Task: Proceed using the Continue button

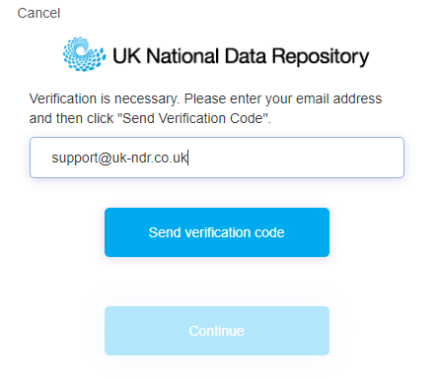Action: 217,331
